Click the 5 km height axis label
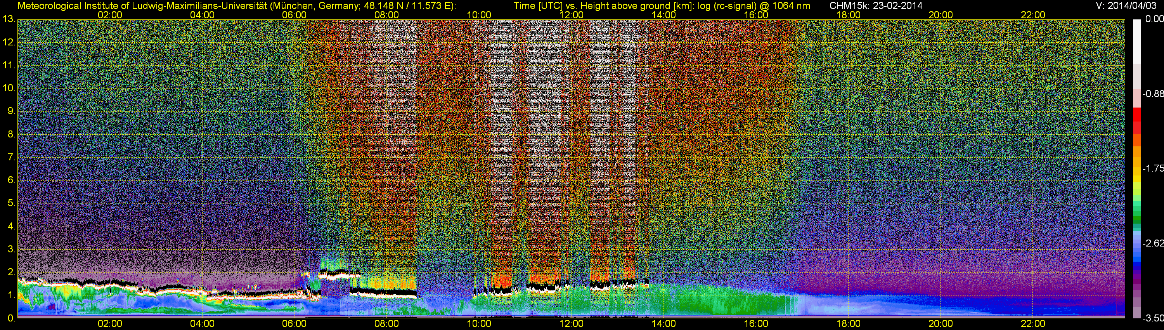Image resolution: width=1164 pixels, height=330 pixels. point(11,203)
